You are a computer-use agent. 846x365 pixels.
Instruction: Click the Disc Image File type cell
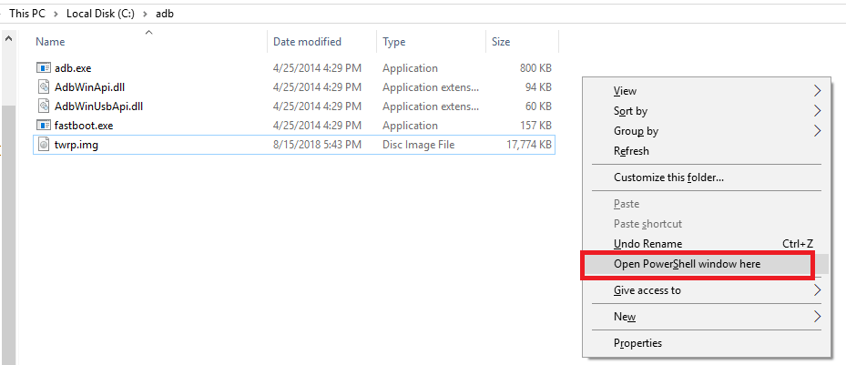419,145
